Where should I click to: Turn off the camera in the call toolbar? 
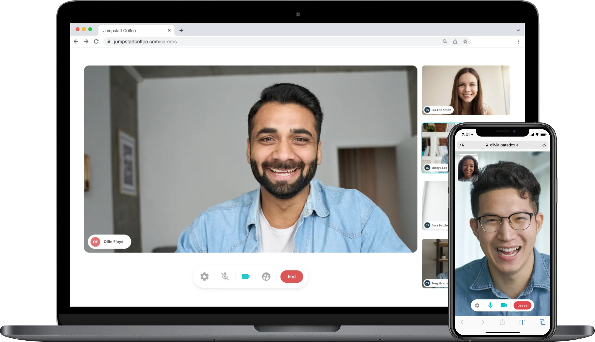tap(246, 276)
